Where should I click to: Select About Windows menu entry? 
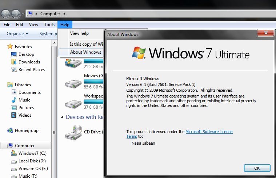85,52
